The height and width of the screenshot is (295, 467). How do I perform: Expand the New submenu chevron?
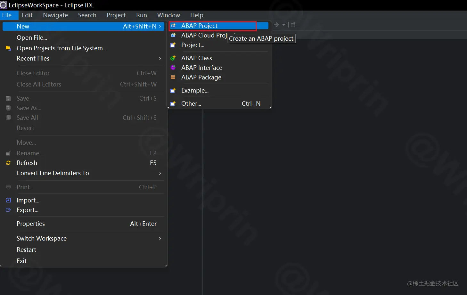(x=160, y=26)
